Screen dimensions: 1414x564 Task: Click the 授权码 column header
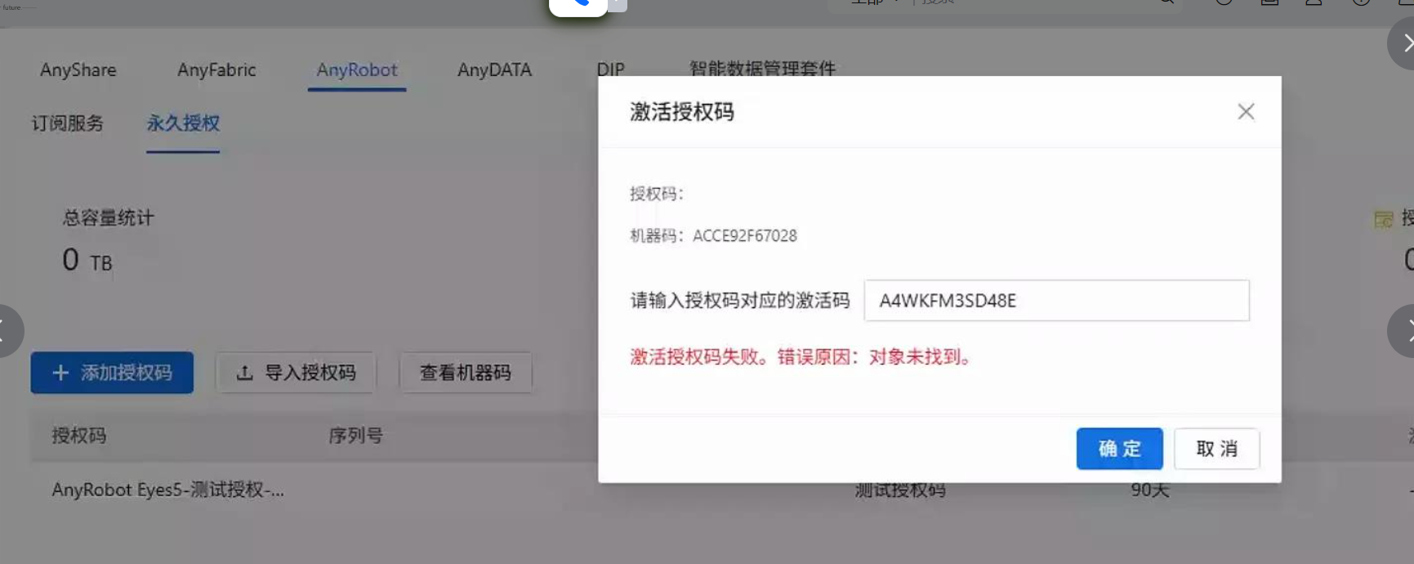[79, 436]
